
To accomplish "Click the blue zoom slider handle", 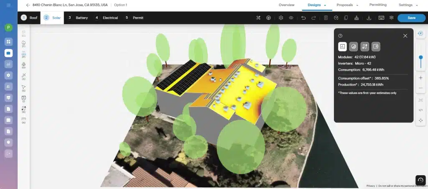I will click(420, 57).
